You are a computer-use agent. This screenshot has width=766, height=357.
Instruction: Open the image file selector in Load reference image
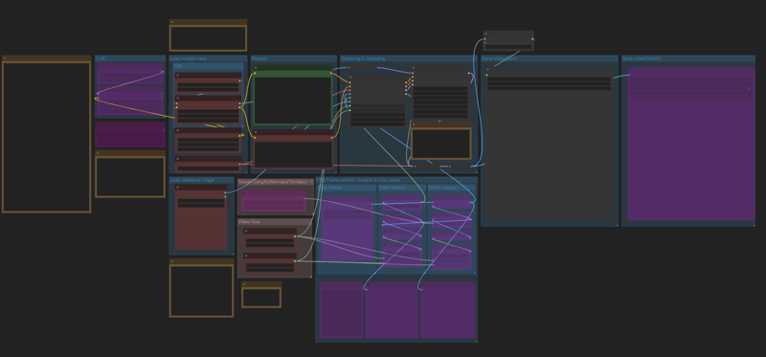tap(201, 201)
